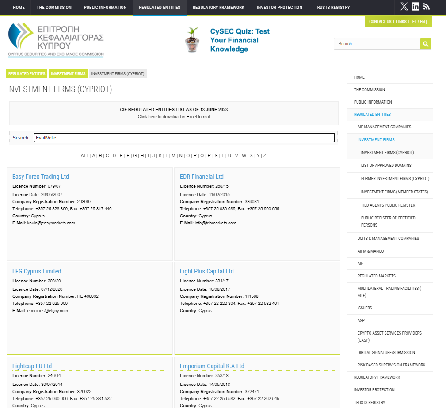Screen dimensions: 446x408
Task: Open RISK BASED SUPERVISION FRAMEWORK item
Action: point(390,365)
